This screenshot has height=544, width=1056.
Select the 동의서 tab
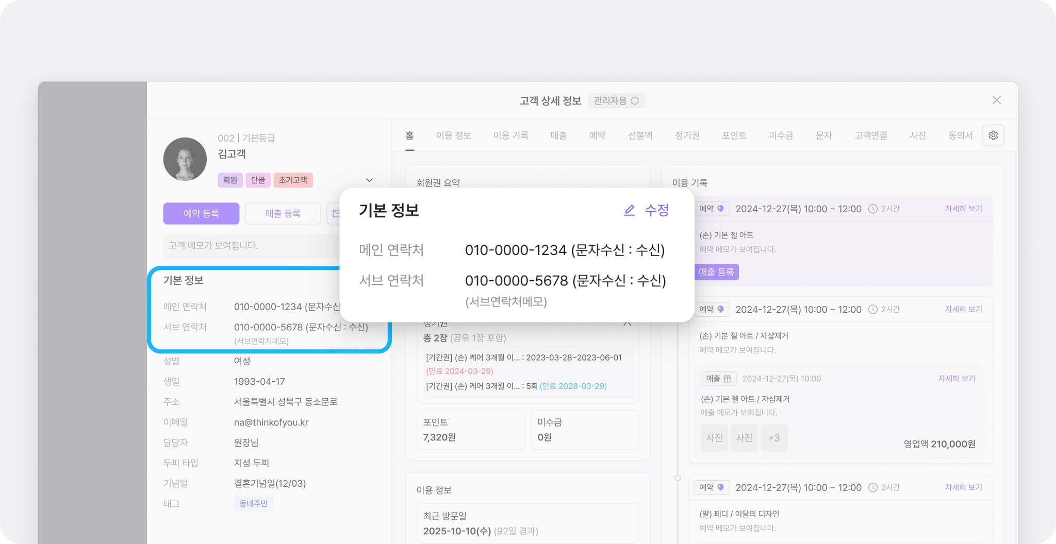coord(961,135)
